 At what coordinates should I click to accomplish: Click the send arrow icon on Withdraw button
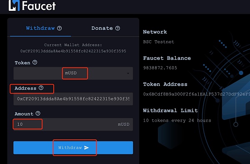point(86,148)
